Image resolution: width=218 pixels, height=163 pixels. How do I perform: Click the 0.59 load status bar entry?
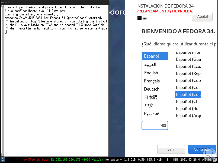point(141,159)
